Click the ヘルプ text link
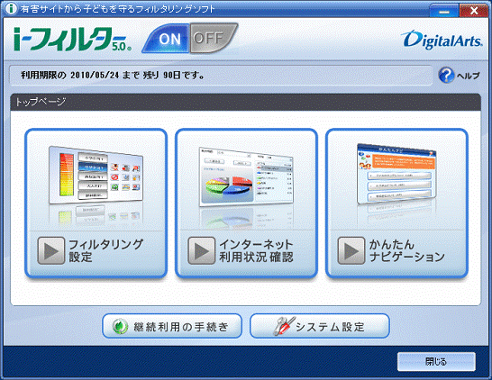492x380 pixels. point(469,76)
